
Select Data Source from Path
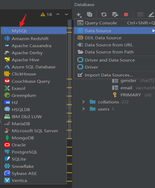[114, 52]
